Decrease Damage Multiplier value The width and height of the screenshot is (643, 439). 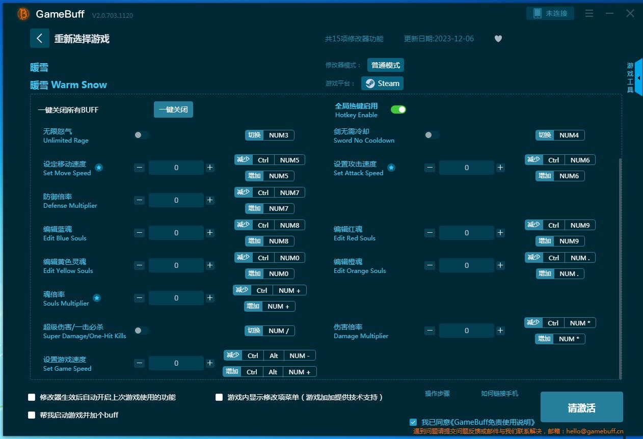click(430, 331)
